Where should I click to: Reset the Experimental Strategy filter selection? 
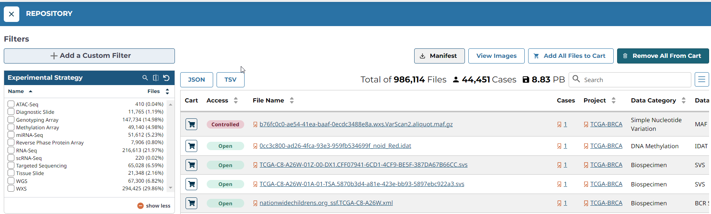tap(166, 78)
